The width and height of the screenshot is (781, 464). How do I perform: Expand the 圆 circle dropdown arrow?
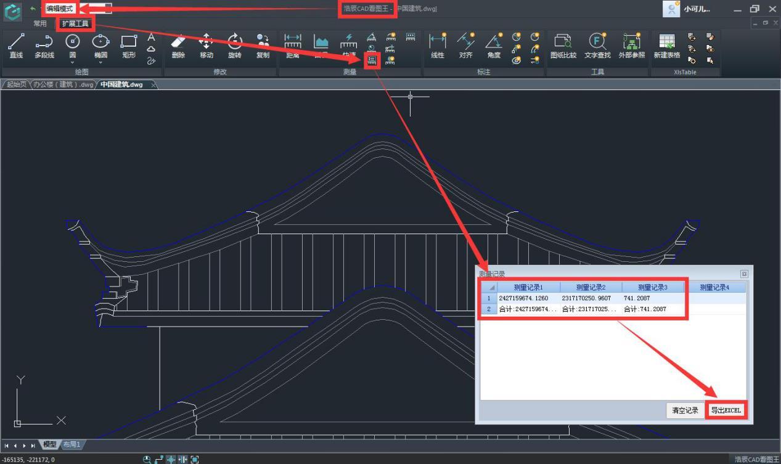[x=73, y=62]
